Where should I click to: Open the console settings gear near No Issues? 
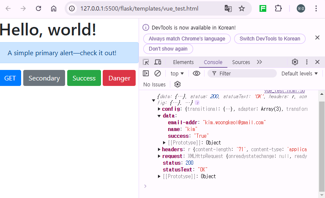[x=178, y=84]
